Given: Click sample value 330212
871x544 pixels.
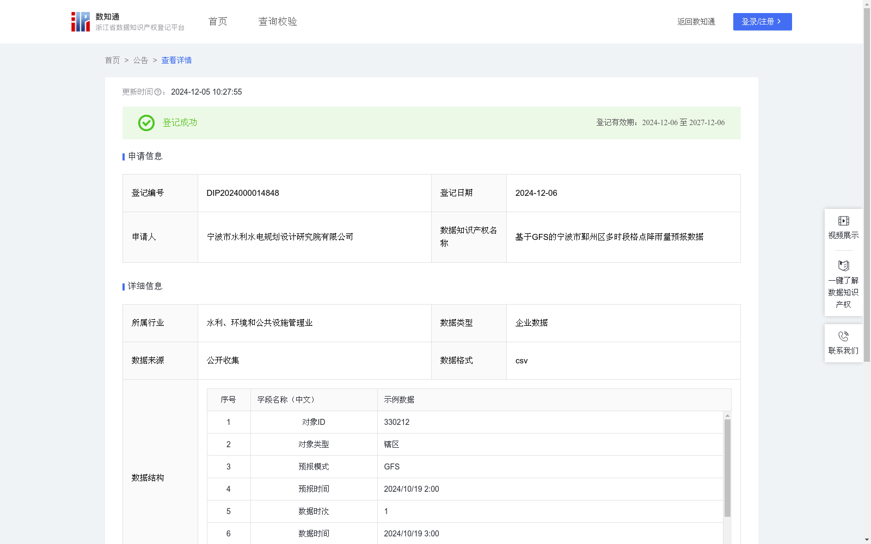Looking at the screenshot, I should (396, 422).
